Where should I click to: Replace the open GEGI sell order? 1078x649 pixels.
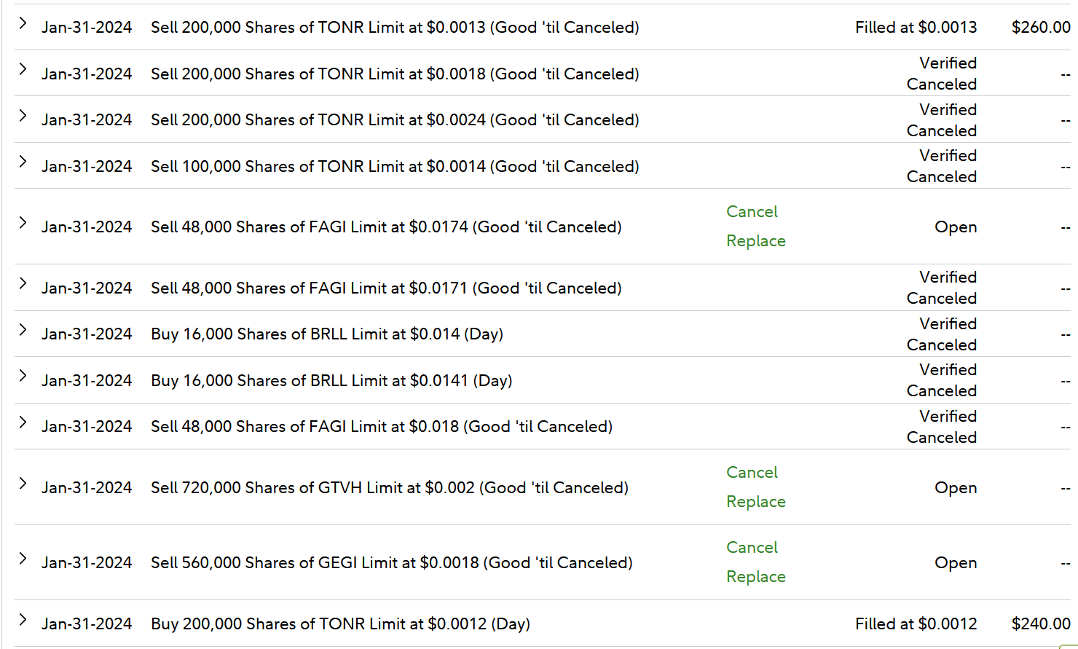click(755, 577)
